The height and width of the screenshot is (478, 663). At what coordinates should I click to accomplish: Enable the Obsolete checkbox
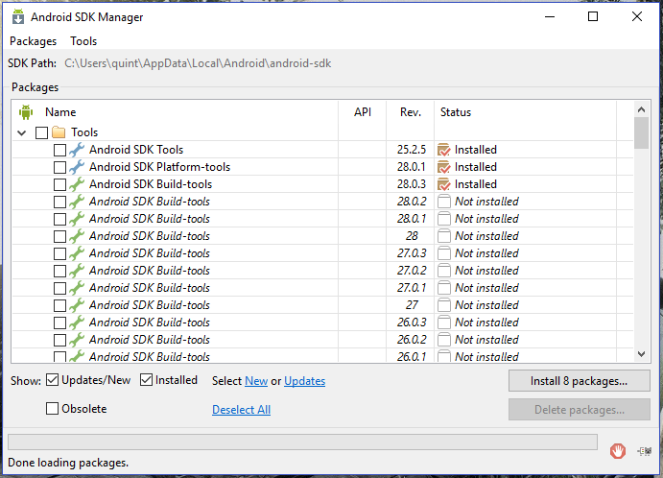pyautogui.click(x=53, y=409)
